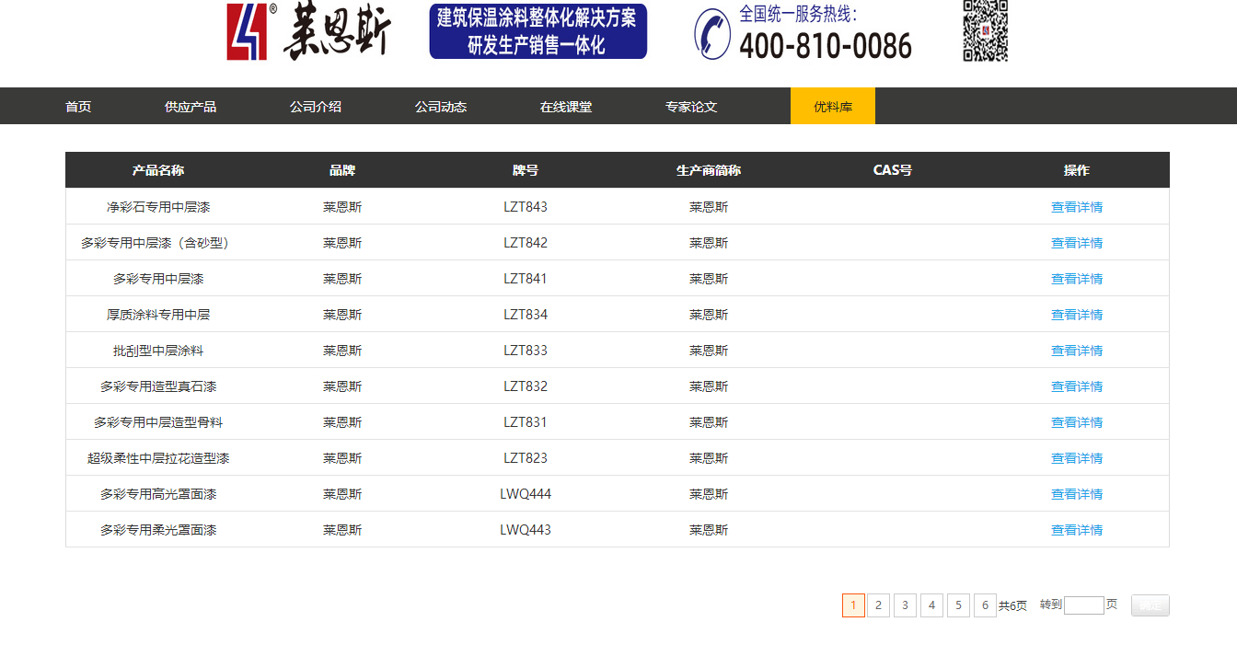This screenshot has height=645, width=1237.
Task: Open the 首页 menu item
Action: [78, 107]
